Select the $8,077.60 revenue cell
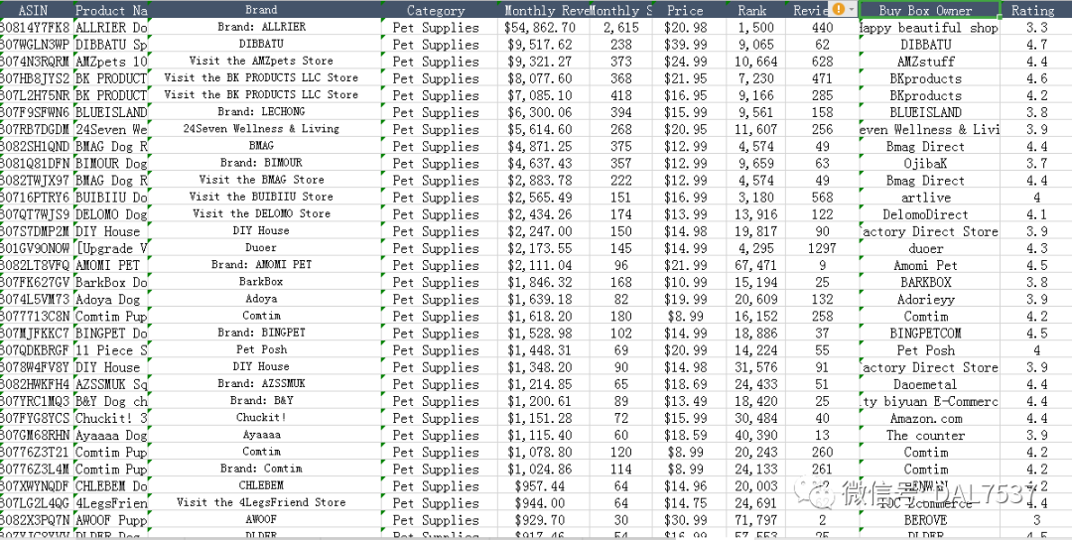1072x540 pixels. pos(543,78)
